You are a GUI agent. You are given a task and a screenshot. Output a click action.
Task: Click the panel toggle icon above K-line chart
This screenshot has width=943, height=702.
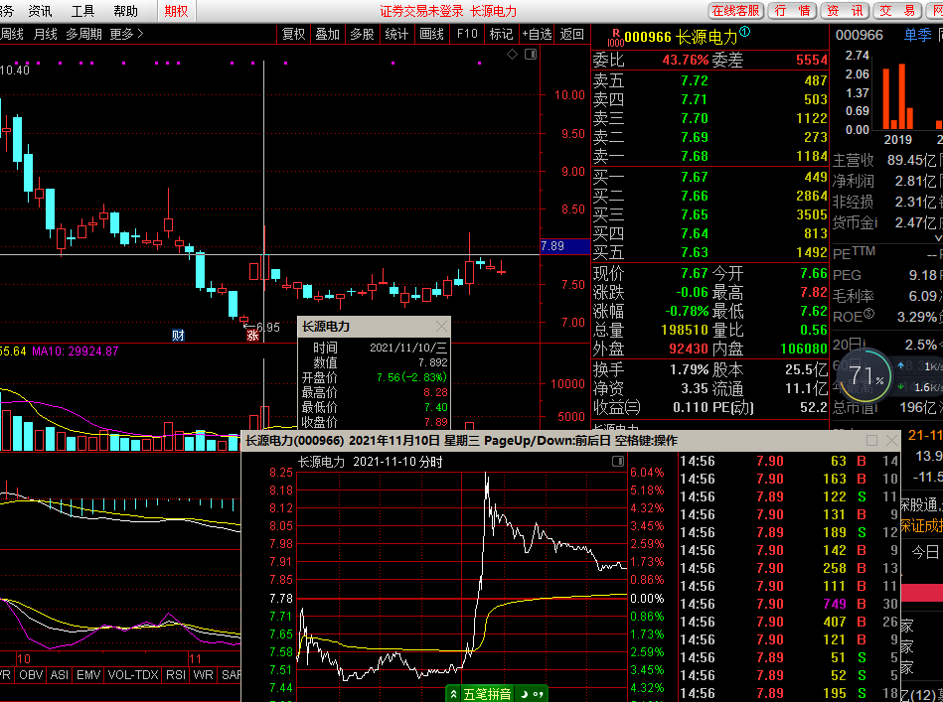point(531,54)
